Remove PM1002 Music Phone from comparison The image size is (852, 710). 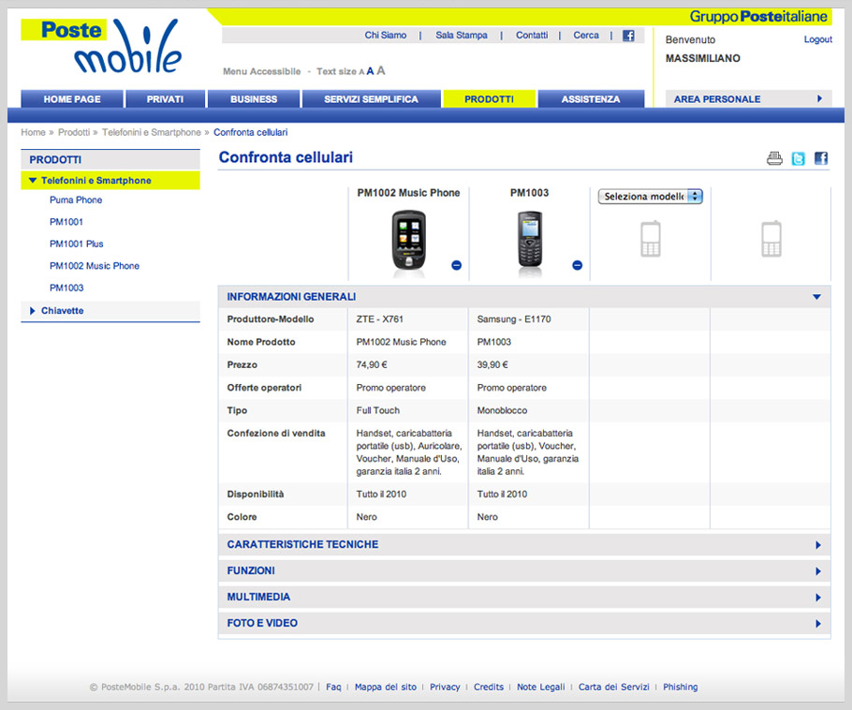[x=457, y=265]
